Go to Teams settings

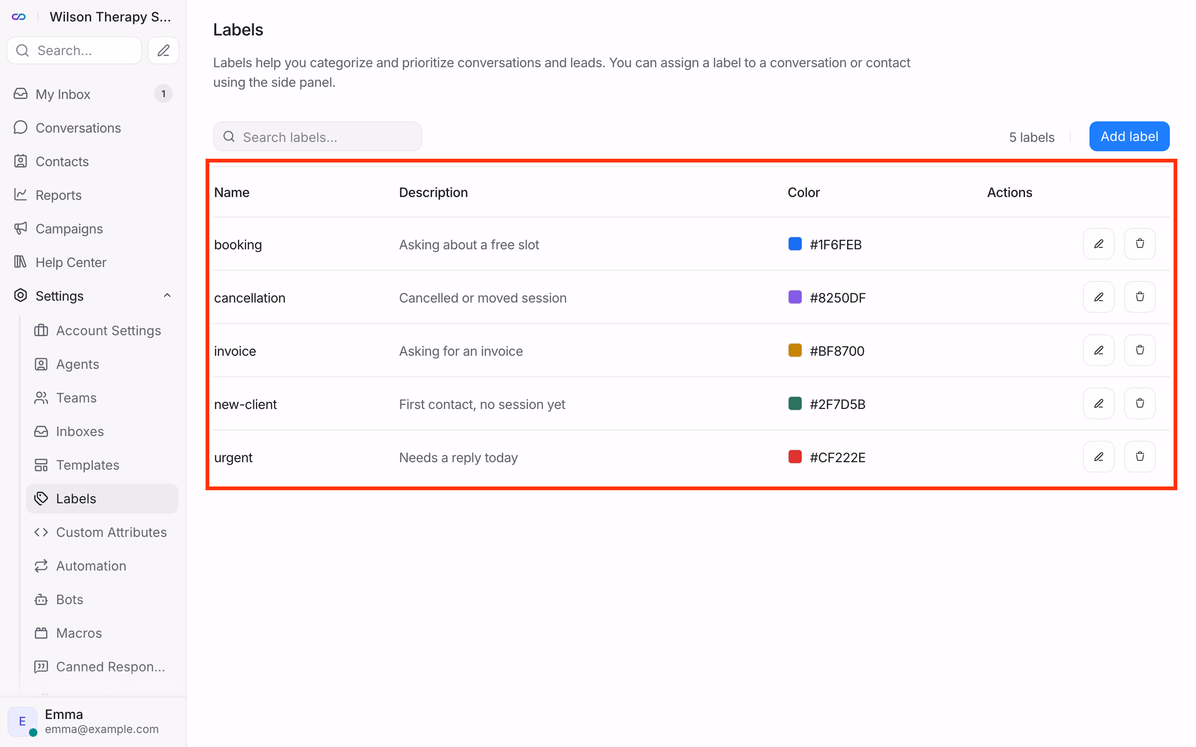pos(102,398)
